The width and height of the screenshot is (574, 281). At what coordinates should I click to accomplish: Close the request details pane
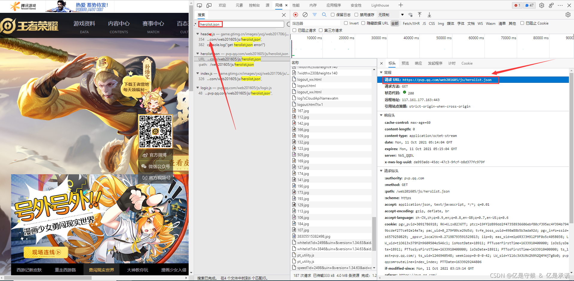pyautogui.click(x=381, y=63)
